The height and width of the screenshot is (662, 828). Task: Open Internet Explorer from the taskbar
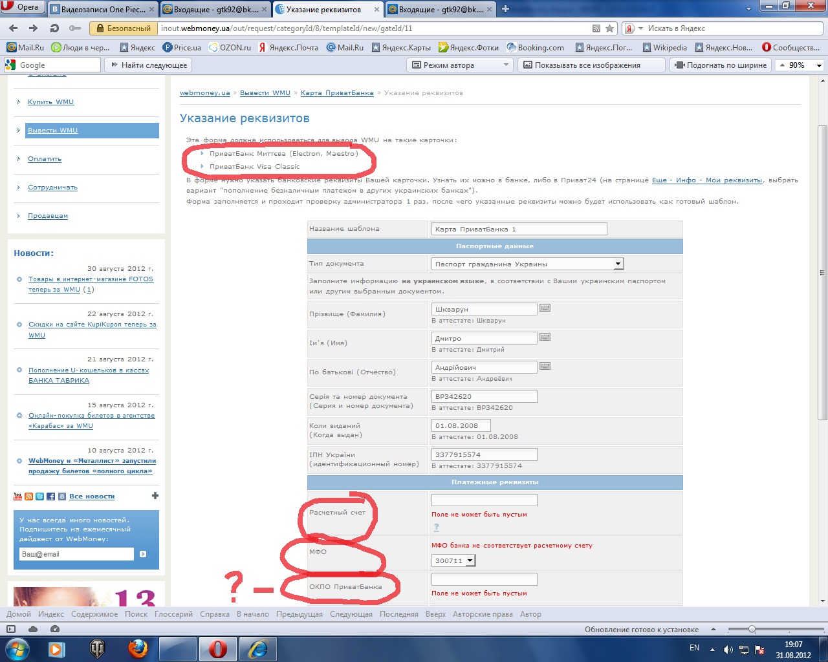(x=258, y=648)
